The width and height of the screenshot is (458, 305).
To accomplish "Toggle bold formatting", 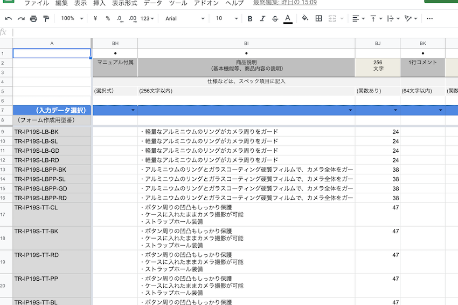I will pos(250,19).
